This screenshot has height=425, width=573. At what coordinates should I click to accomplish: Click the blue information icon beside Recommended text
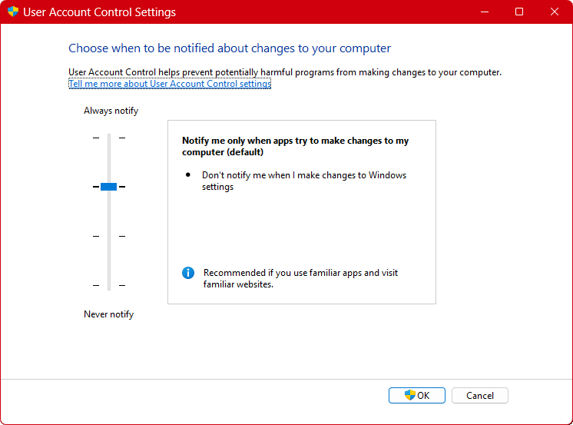pos(188,273)
